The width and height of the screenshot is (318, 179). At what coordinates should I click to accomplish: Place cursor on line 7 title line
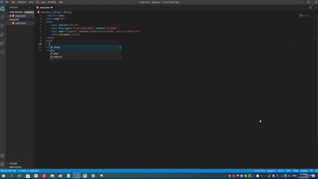[x=66, y=34]
